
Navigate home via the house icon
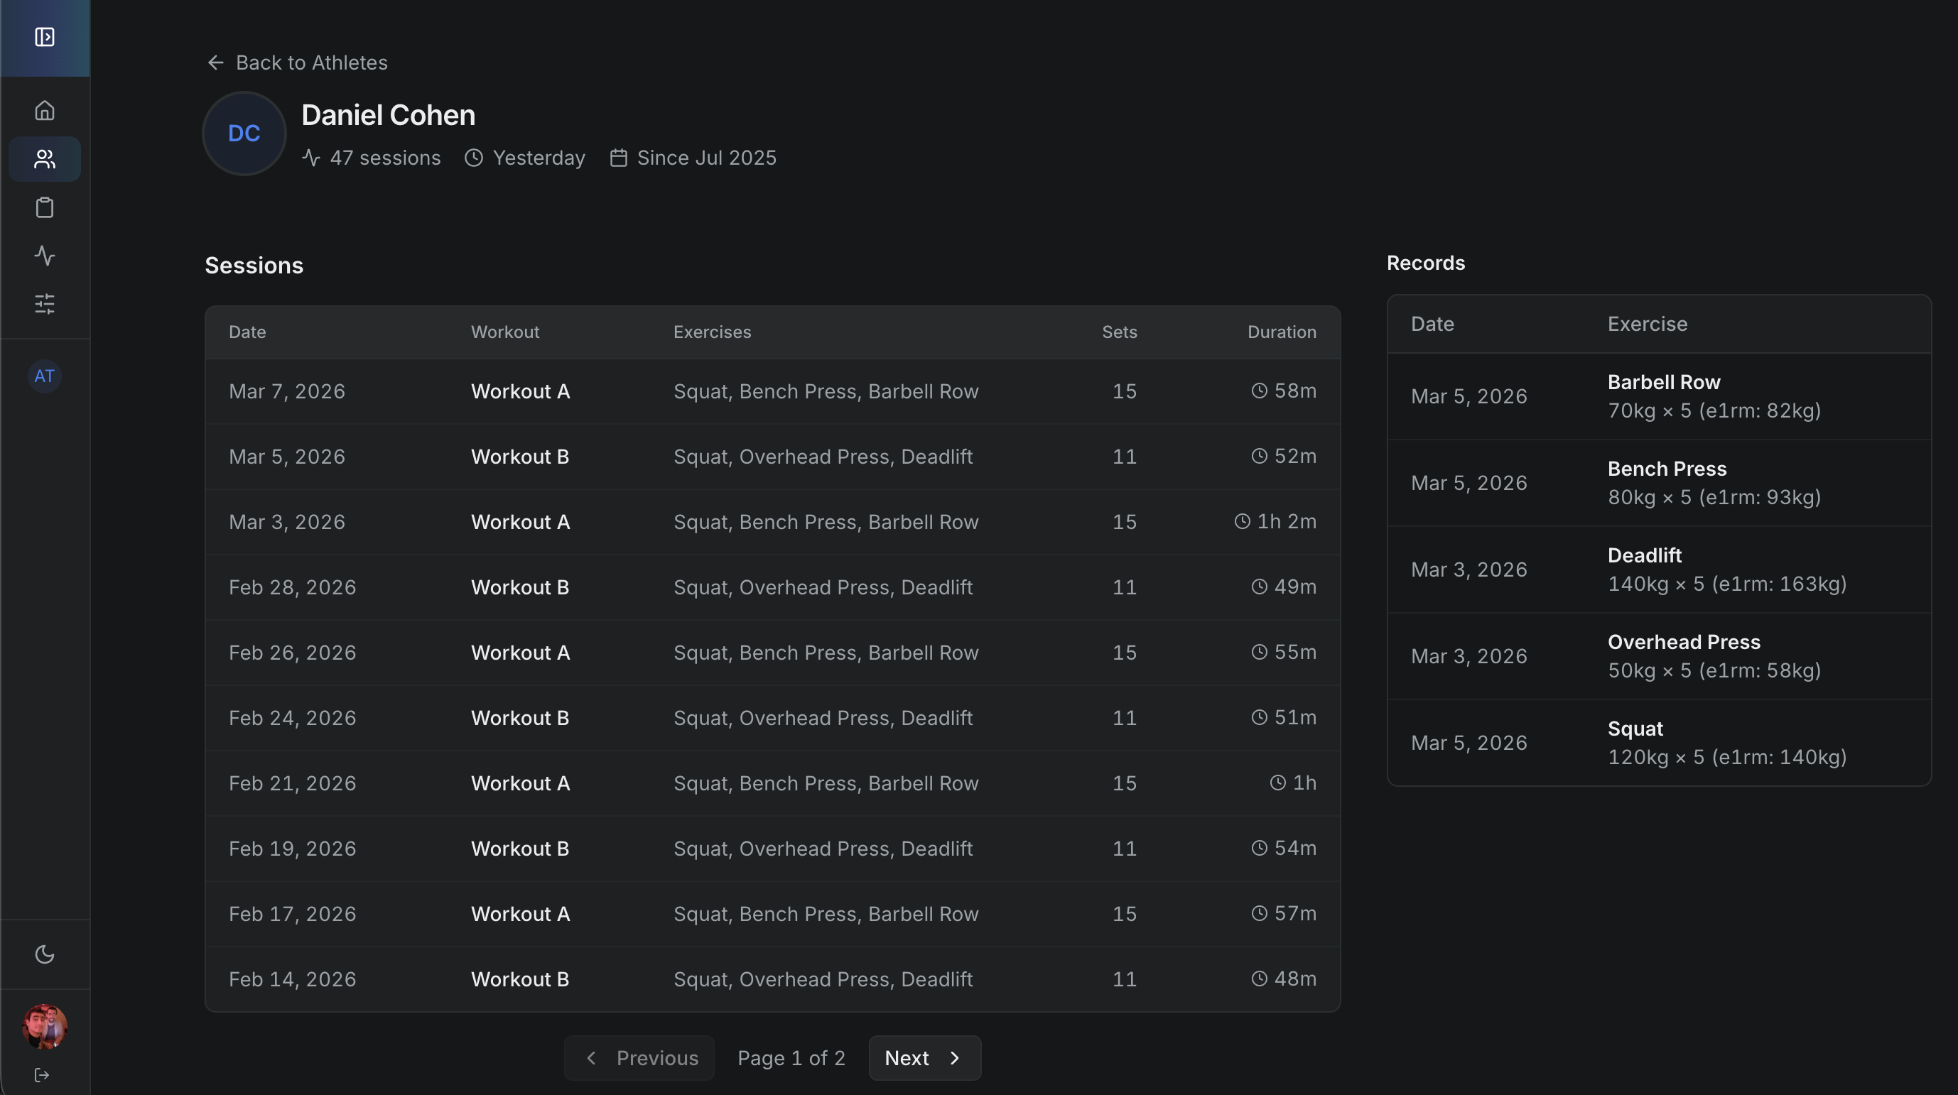tap(44, 109)
